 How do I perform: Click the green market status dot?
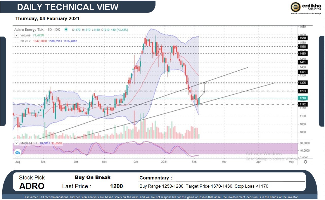click(x=66, y=30)
